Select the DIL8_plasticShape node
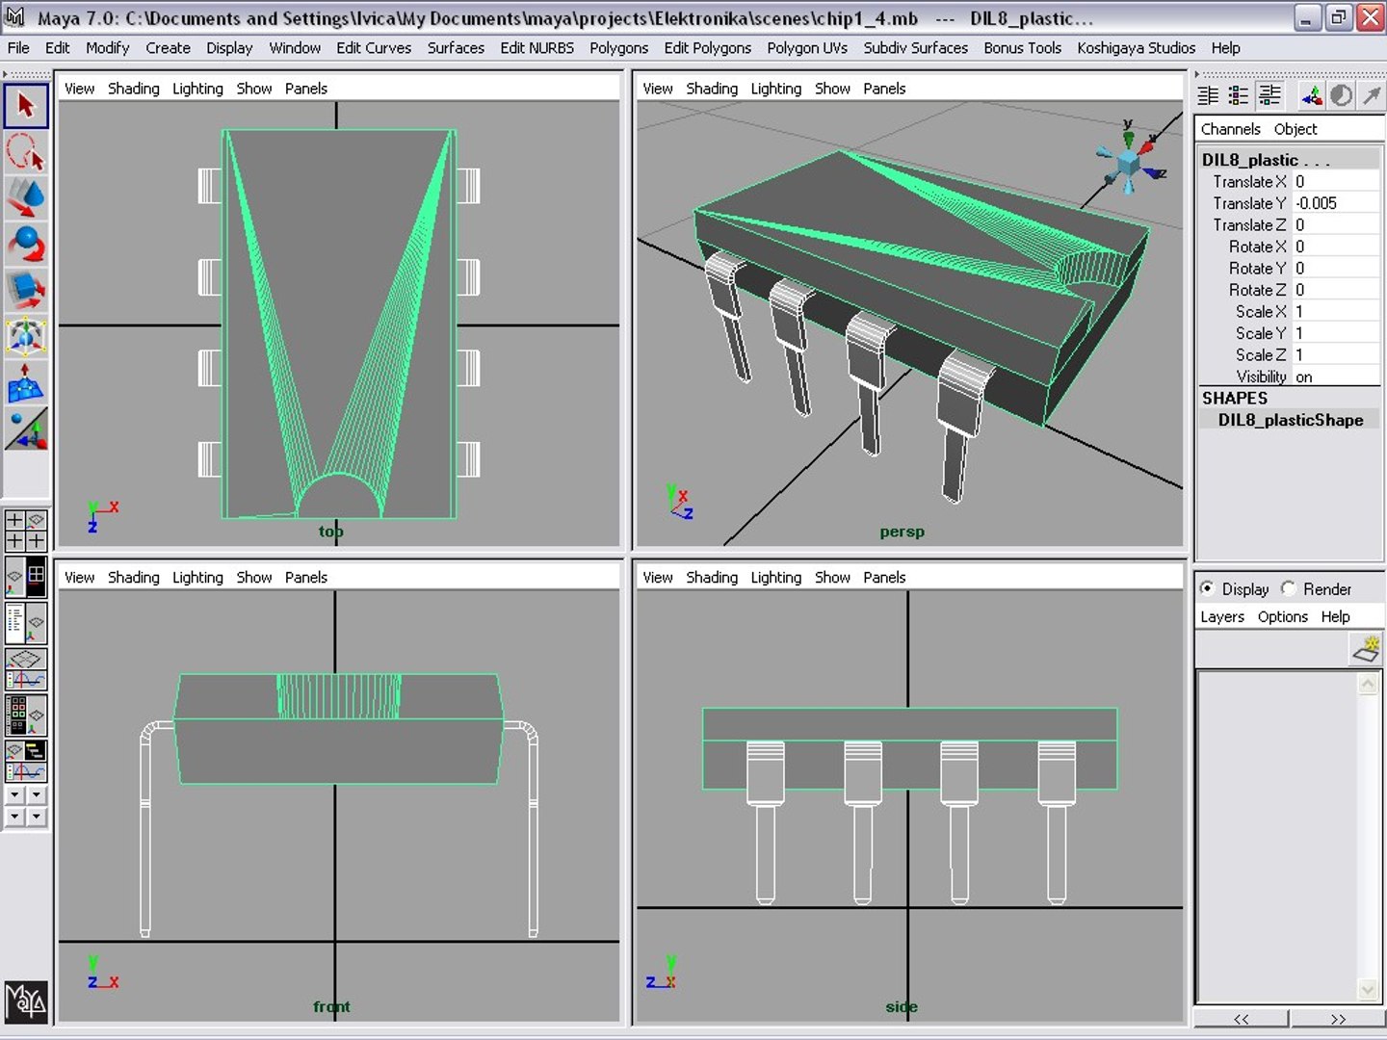 (1290, 420)
